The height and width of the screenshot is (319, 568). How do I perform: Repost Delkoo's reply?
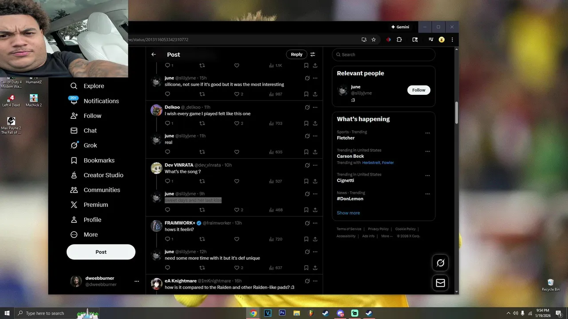click(x=202, y=123)
